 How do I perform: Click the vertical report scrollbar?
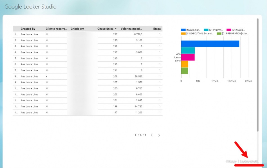point(258,75)
